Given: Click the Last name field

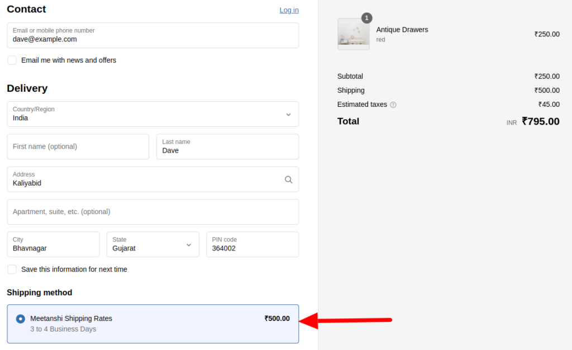Looking at the screenshot, I should pos(228,146).
